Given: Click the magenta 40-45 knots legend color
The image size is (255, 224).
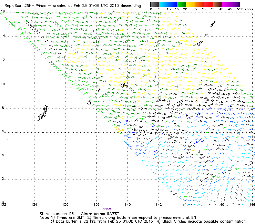Looking at the screenshot, I should tap(226, 4).
